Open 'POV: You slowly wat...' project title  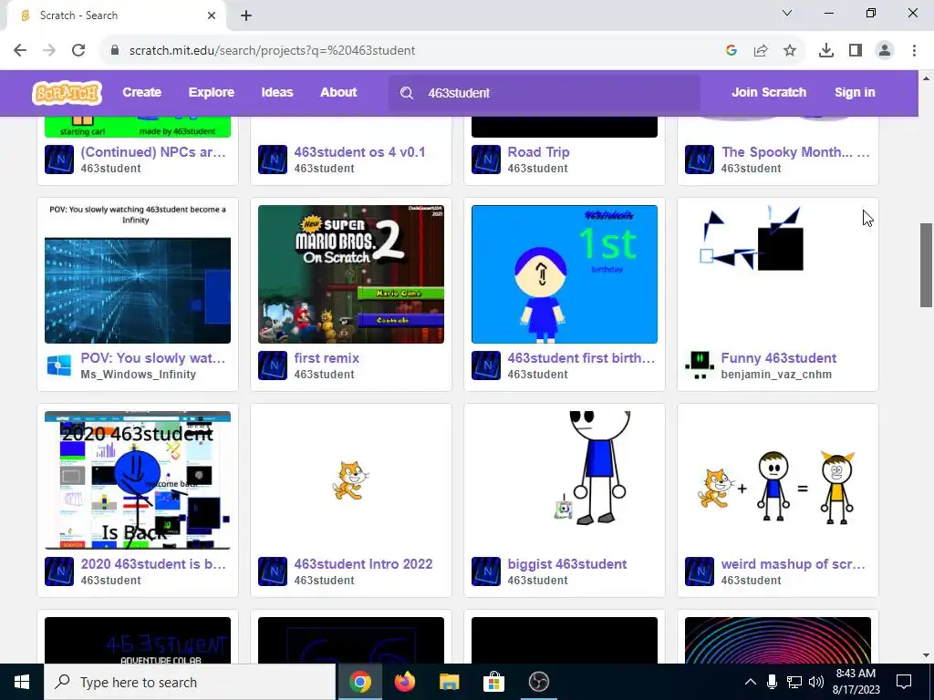153,357
